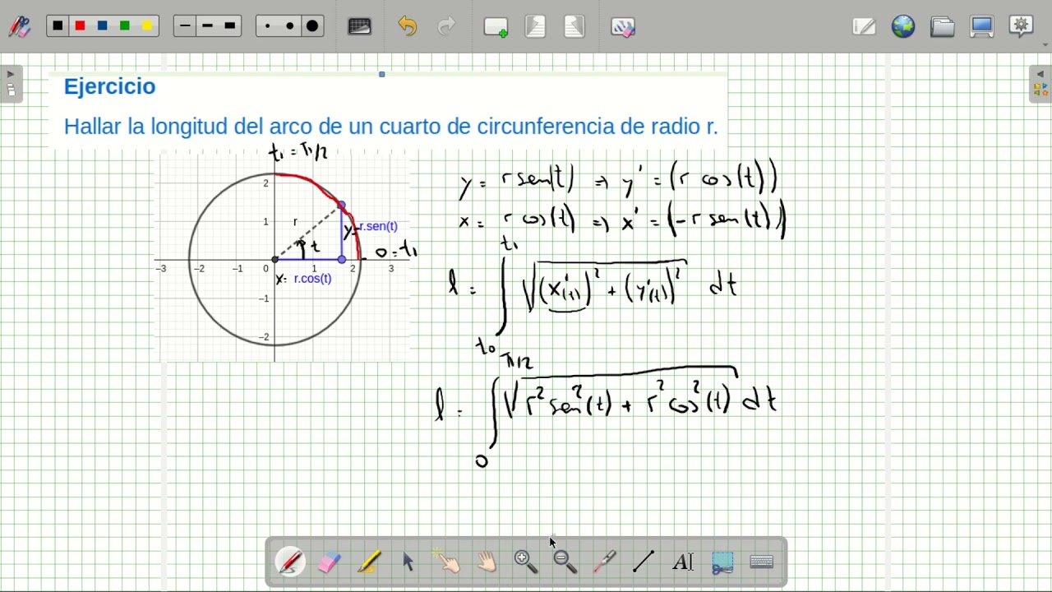The image size is (1052, 592).
Task: Open the Web browser mode
Action: pyautogui.click(x=903, y=27)
